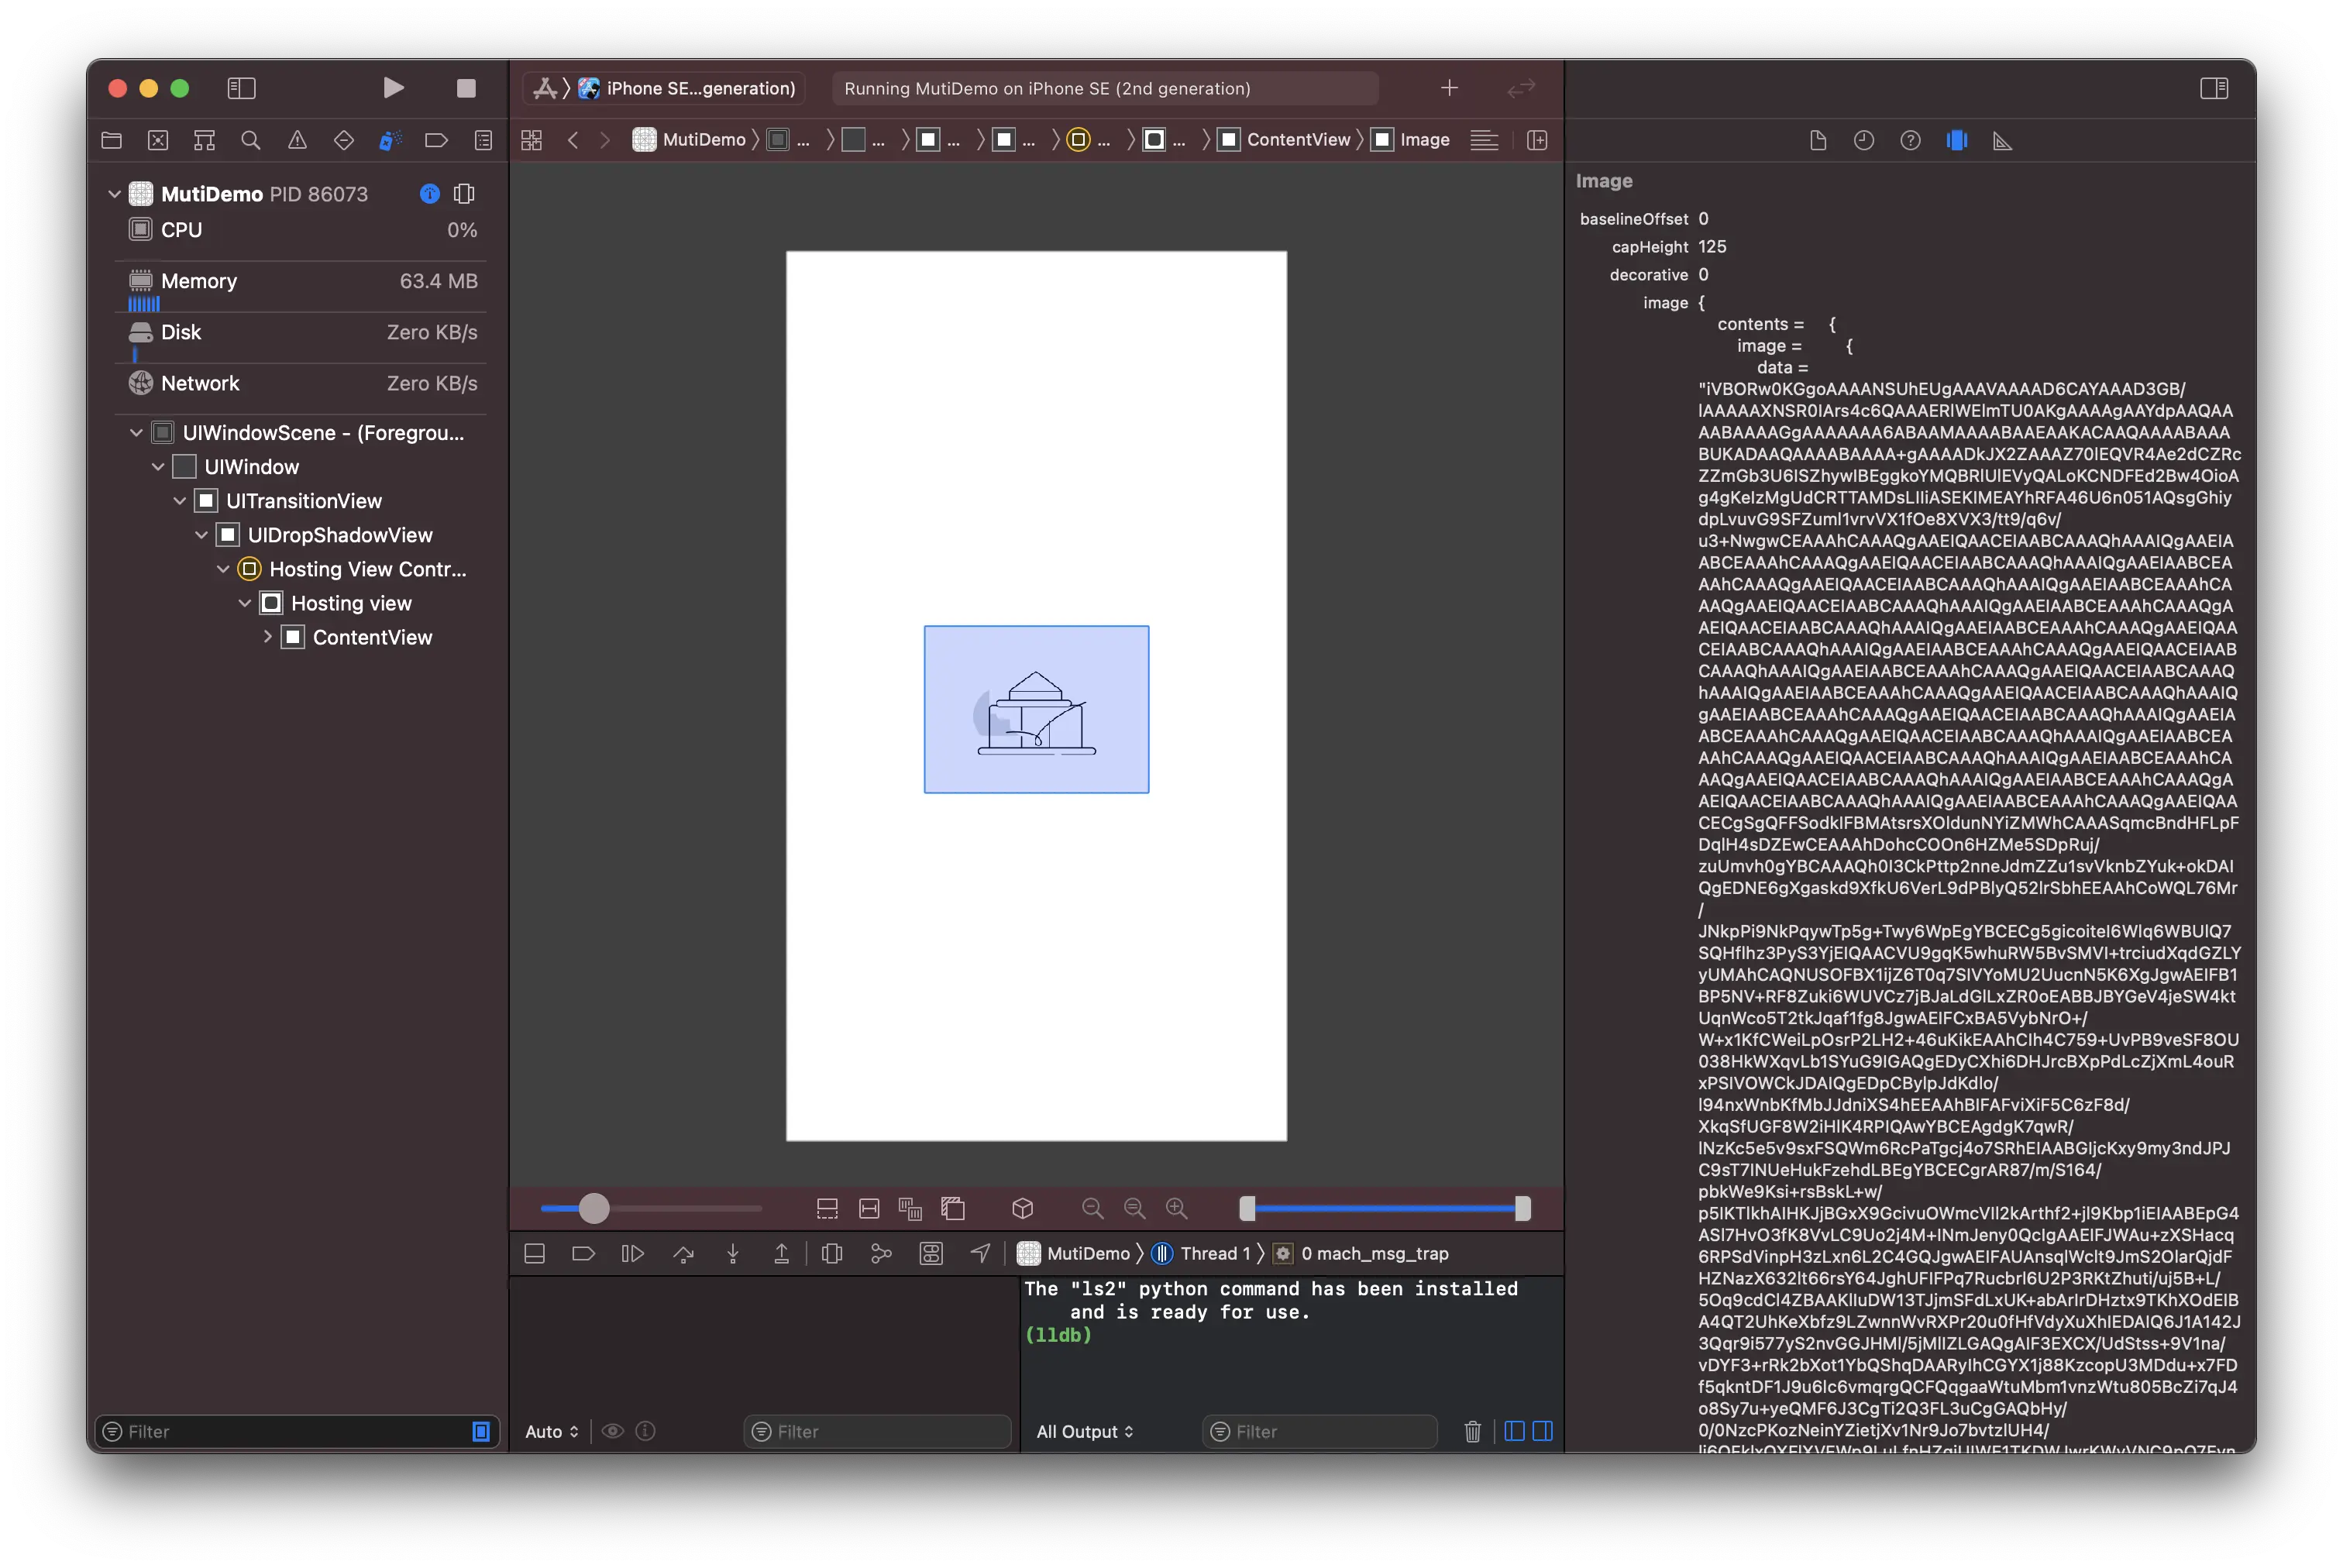Orient view hierarchy to 3D cube

1022,1208
